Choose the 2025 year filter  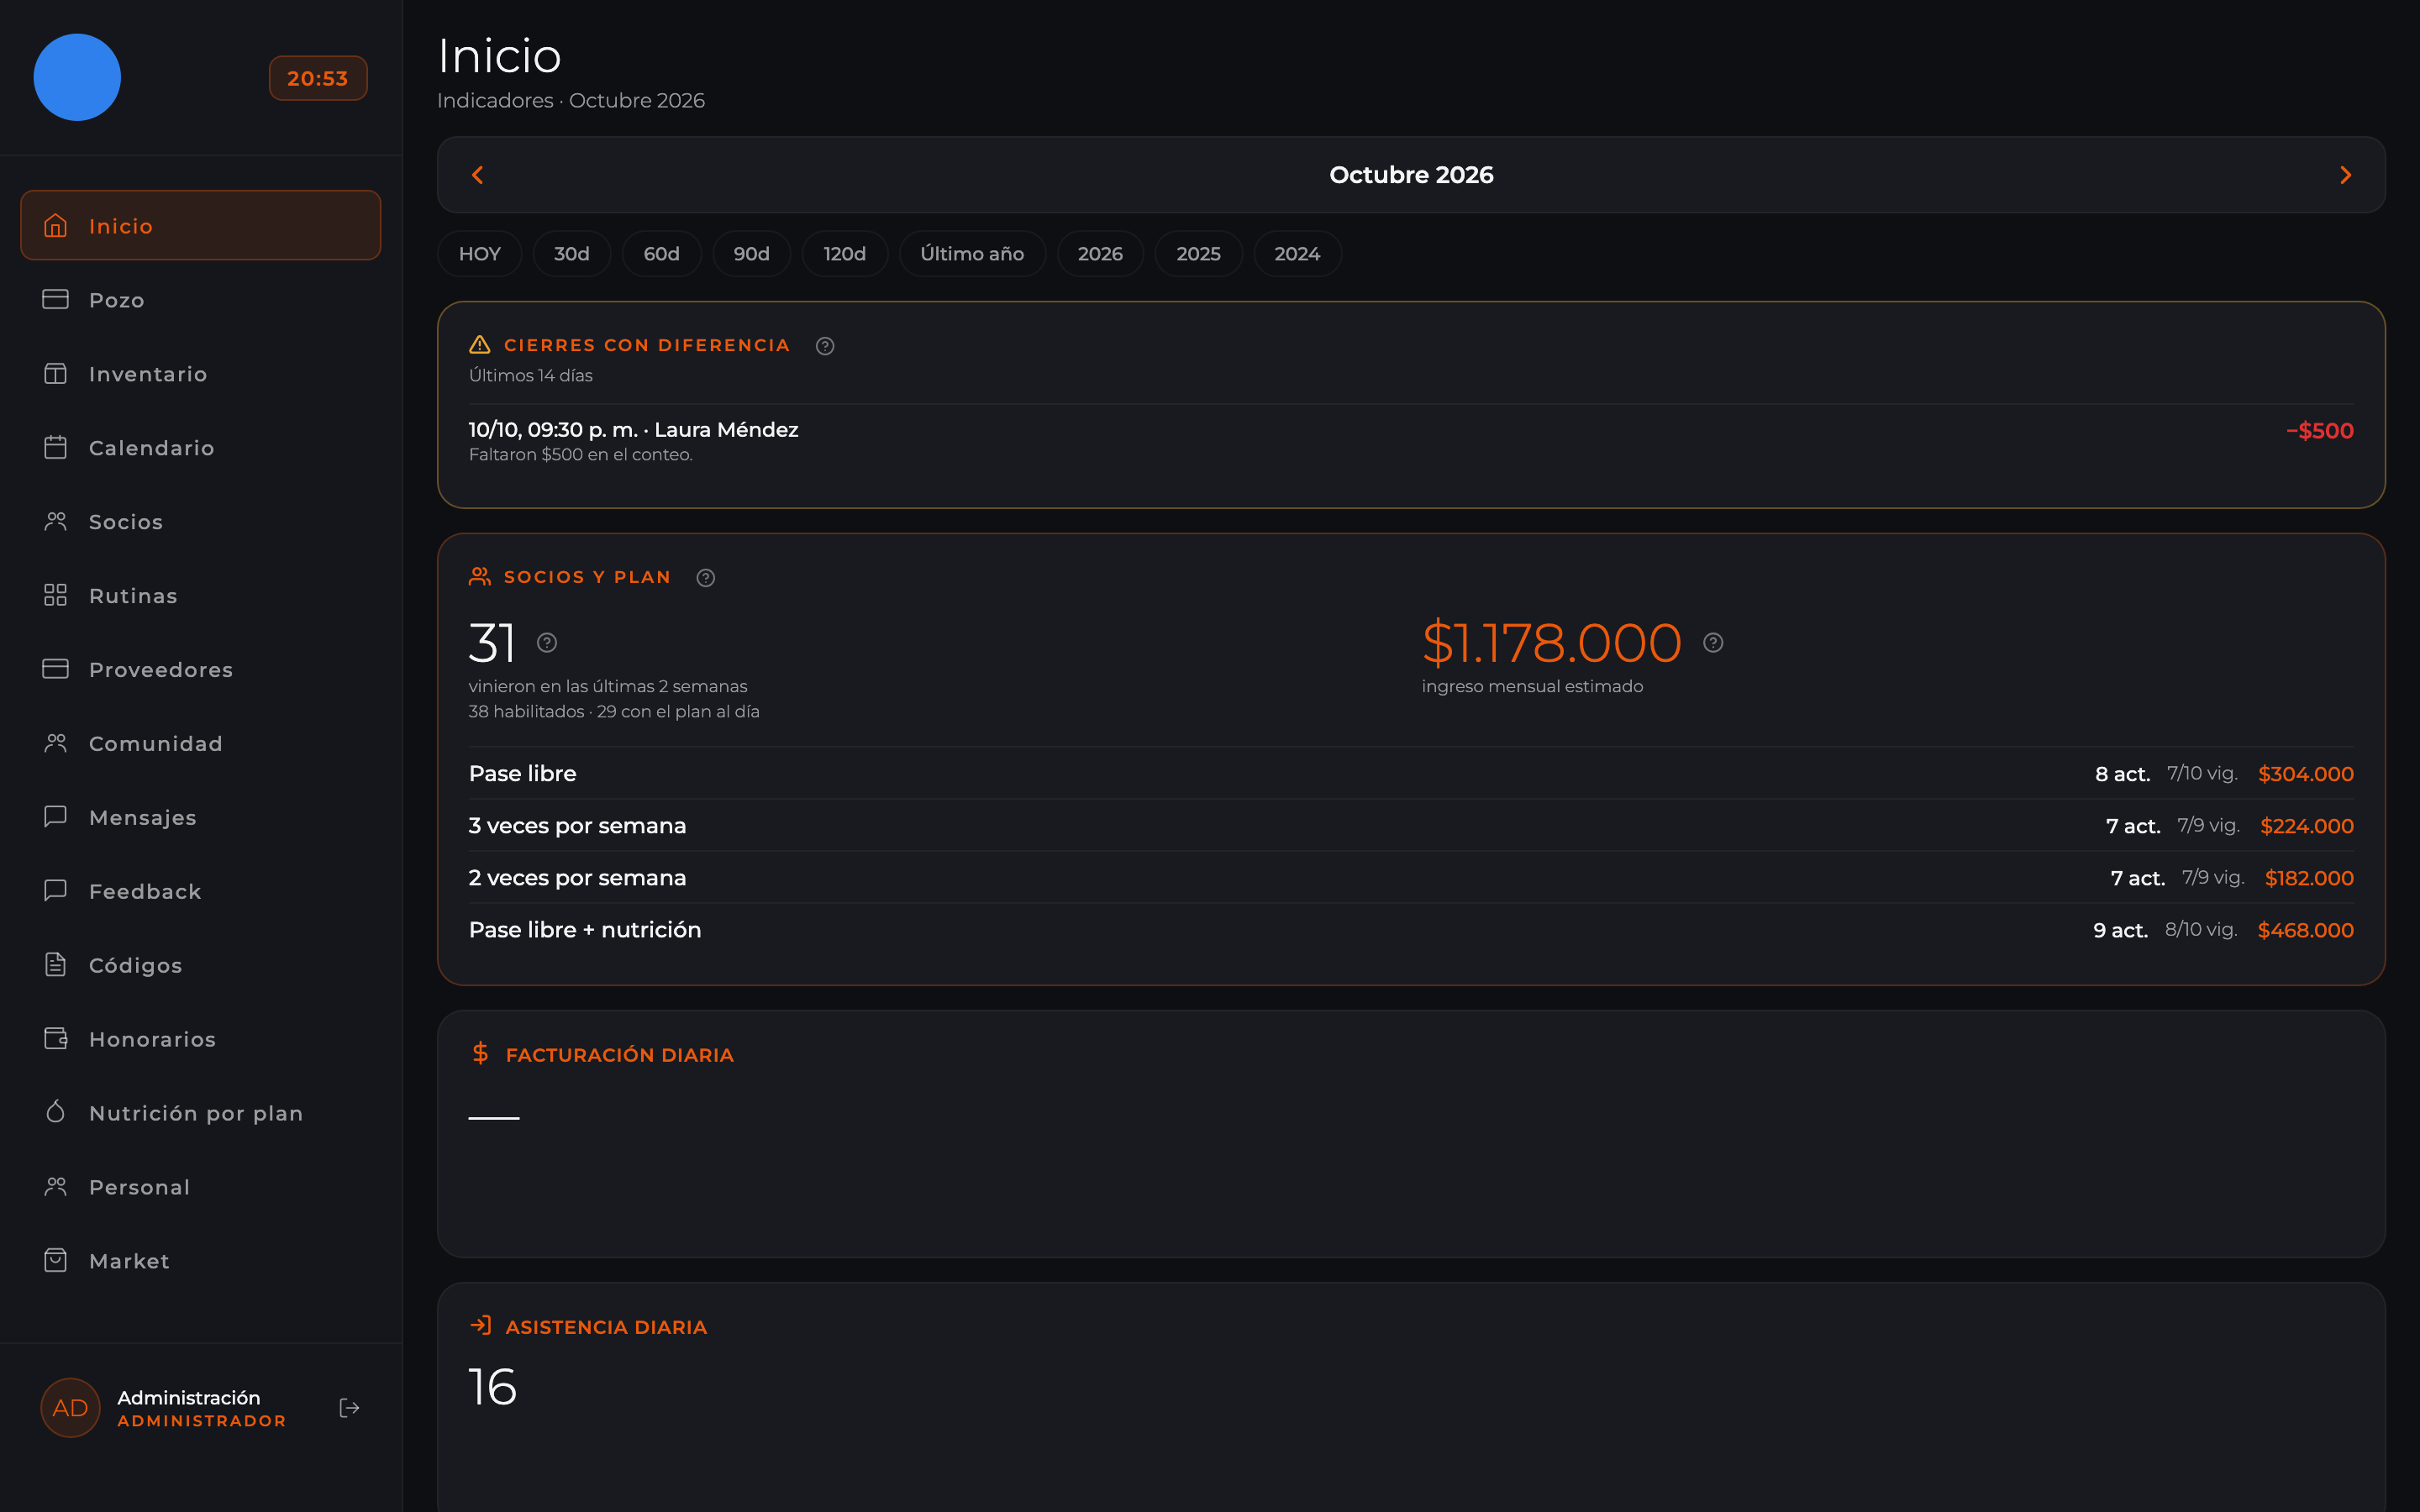(1198, 254)
